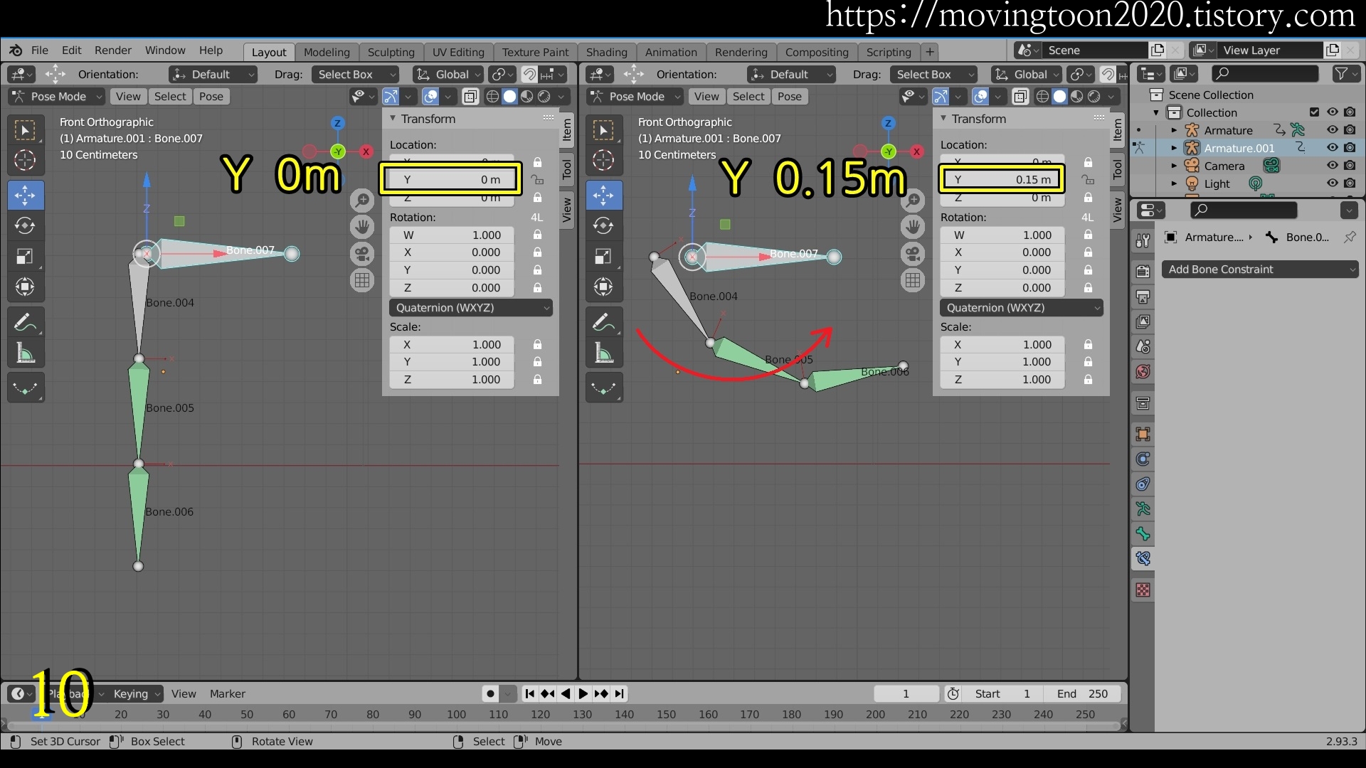The width and height of the screenshot is (1366, 768).
Task: Toggle the Collection exclude checkbox in outliner
Action: tap(1314, 112)
